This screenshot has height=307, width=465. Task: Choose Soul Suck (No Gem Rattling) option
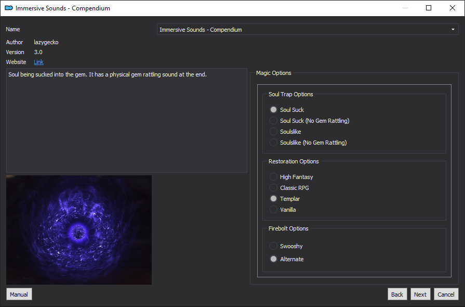pyautogui.click(x=274, y=121)
